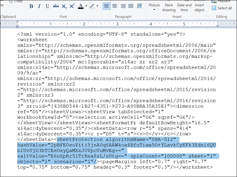Viewport: 237px width, 177px height.
Task: Apply Subscript formatting
Action: click(64, 6)
